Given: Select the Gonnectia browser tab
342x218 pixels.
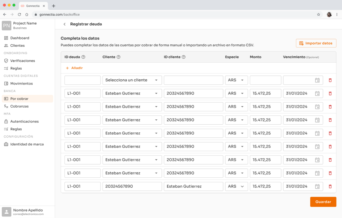Looking at the screenshot, I should (x=33, y=6).
